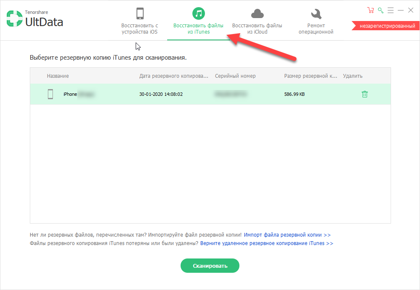Click the phone icon for iOS device recovery

coord(140,13)
